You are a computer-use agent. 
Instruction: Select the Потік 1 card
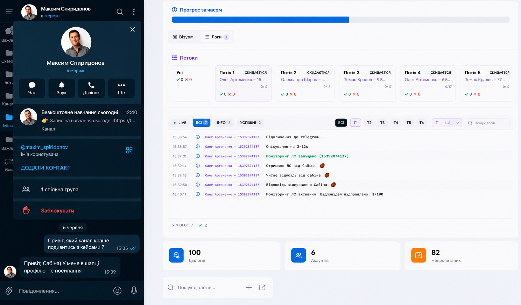pos(243,83)
